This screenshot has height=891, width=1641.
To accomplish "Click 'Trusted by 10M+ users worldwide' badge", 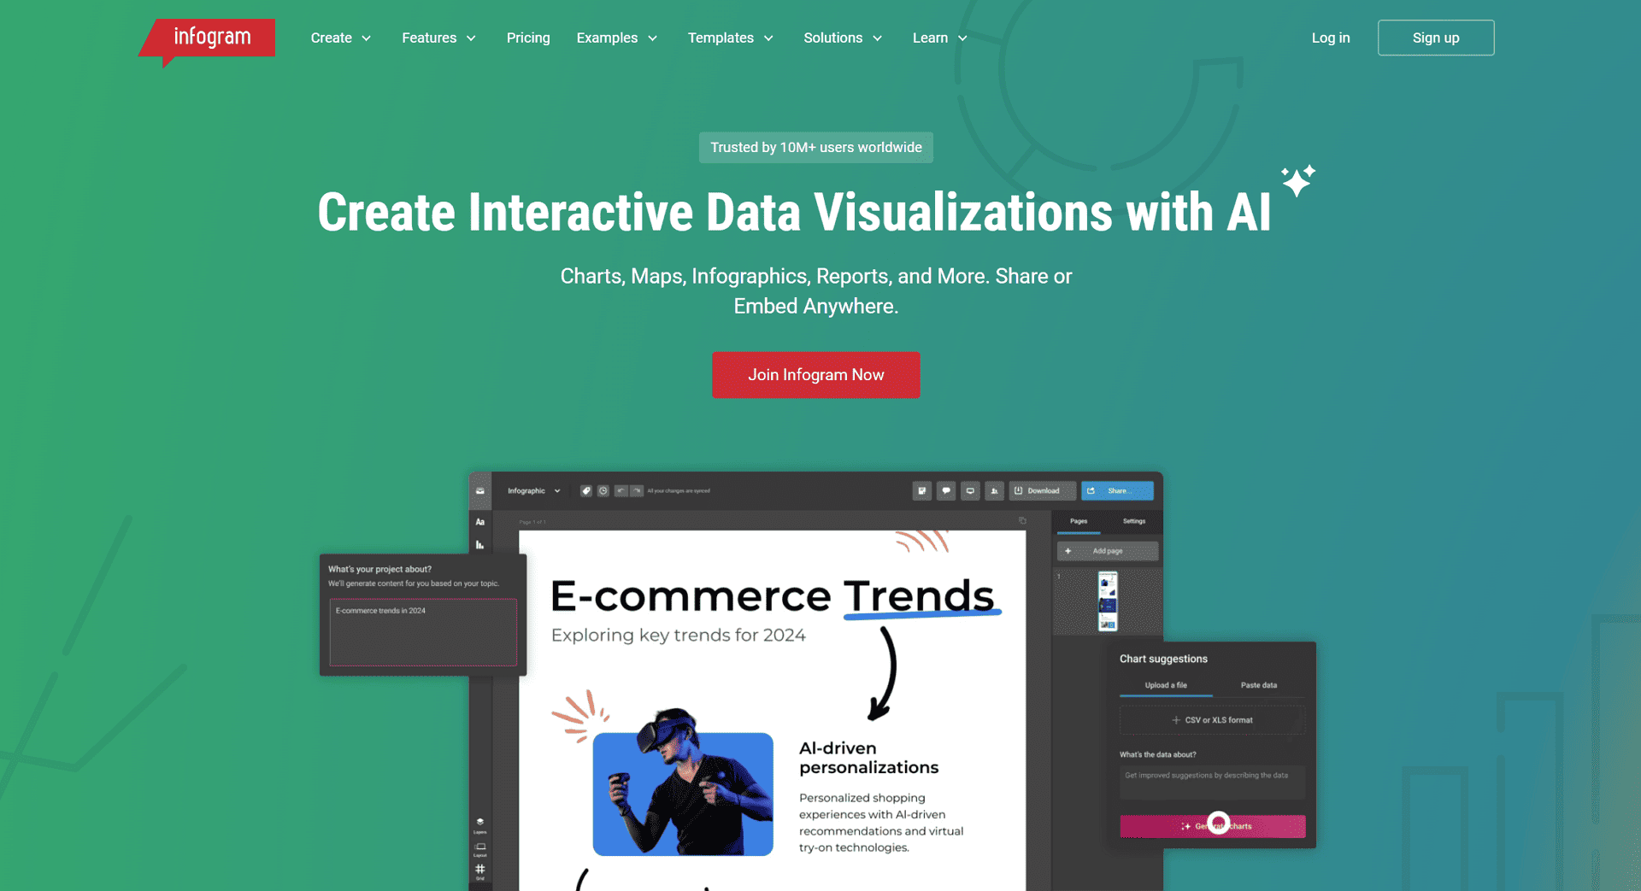I will [x=816, y=147].
